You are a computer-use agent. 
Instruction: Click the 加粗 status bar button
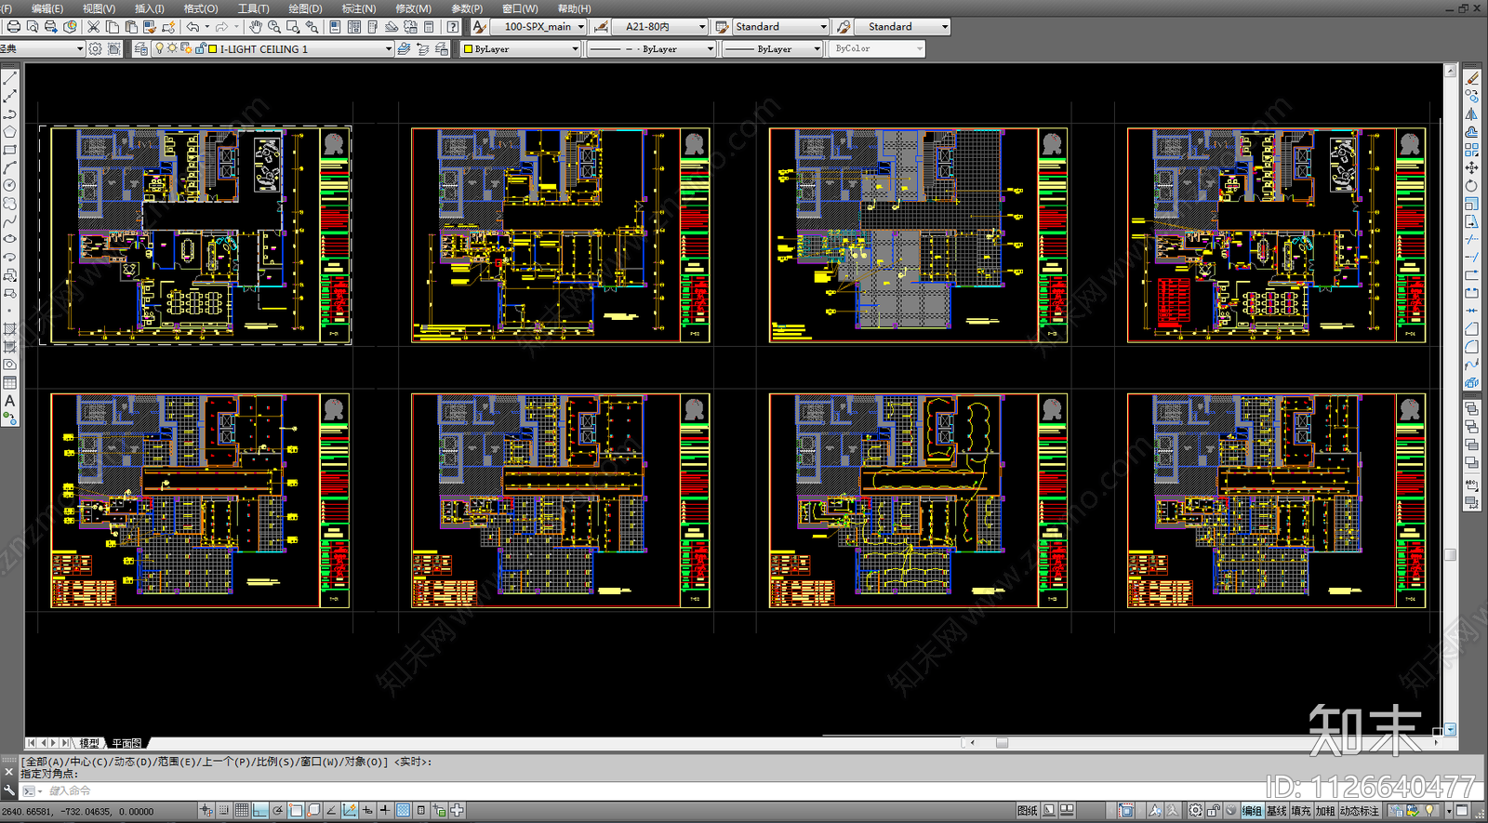pyautogui.click(x=1325, y=811)
